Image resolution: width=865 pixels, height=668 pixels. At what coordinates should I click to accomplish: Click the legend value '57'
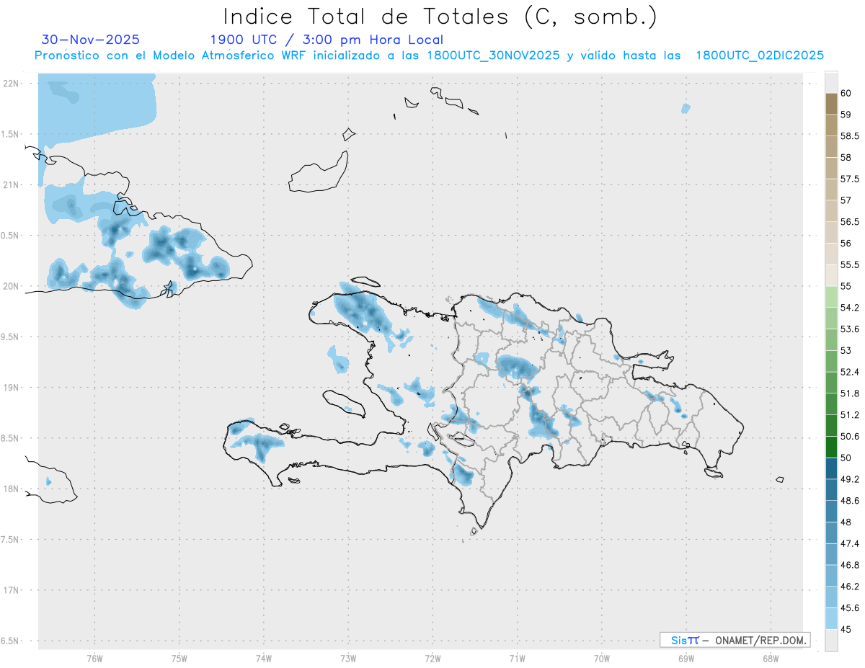[x=846, y=200]
